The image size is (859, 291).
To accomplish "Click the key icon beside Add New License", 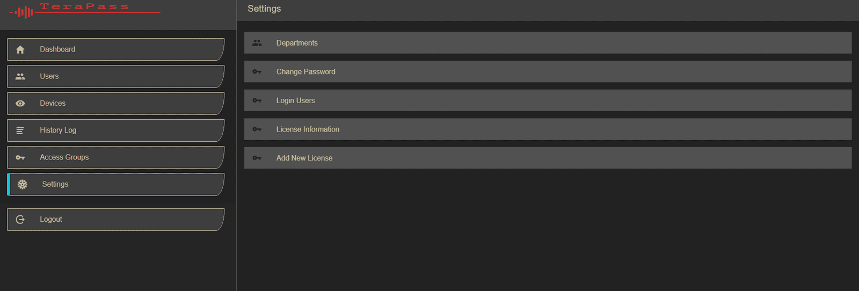I will [x=257, y=158].
